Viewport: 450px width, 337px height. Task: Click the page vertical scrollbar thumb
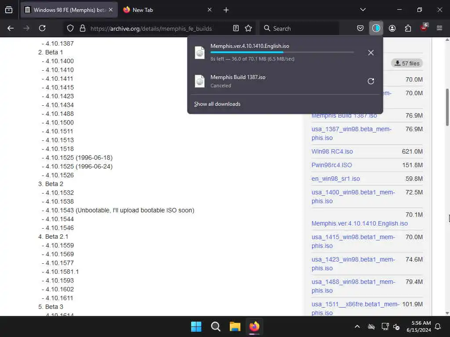447,108
